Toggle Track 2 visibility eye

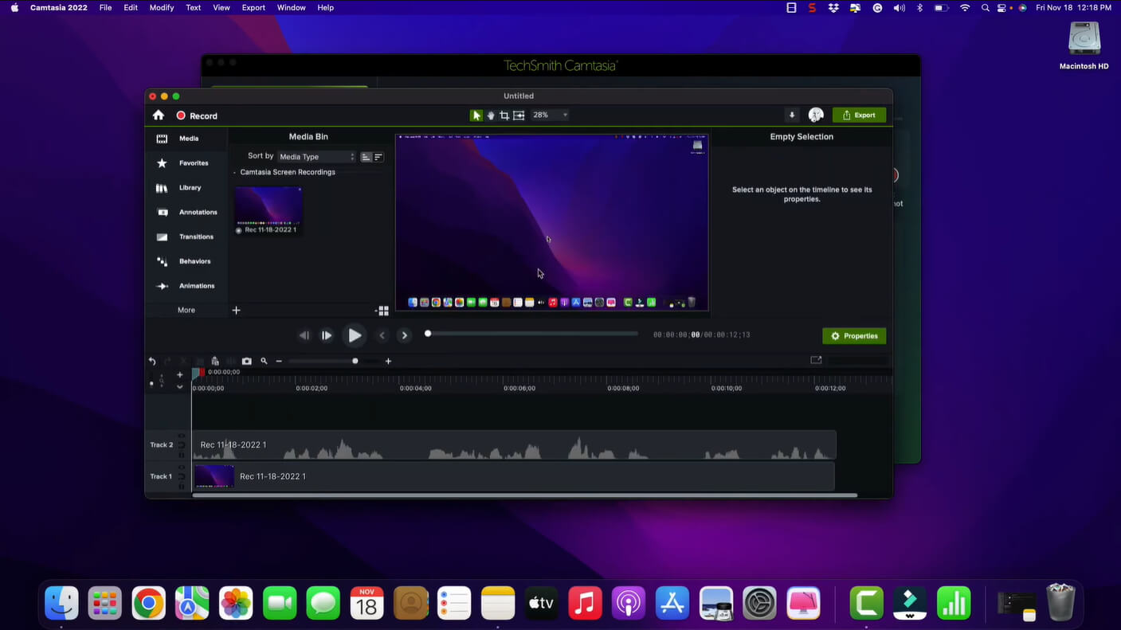click(x=181, y=436)
